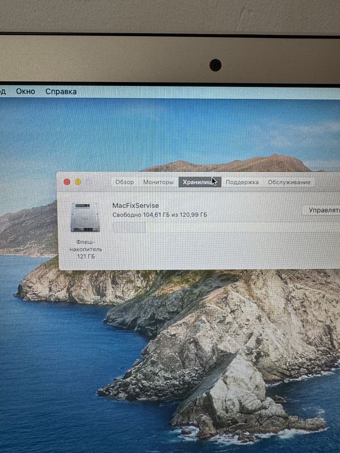Click the Управлять storage button
This screenshot has height=453, width=340.
[322, 210]
